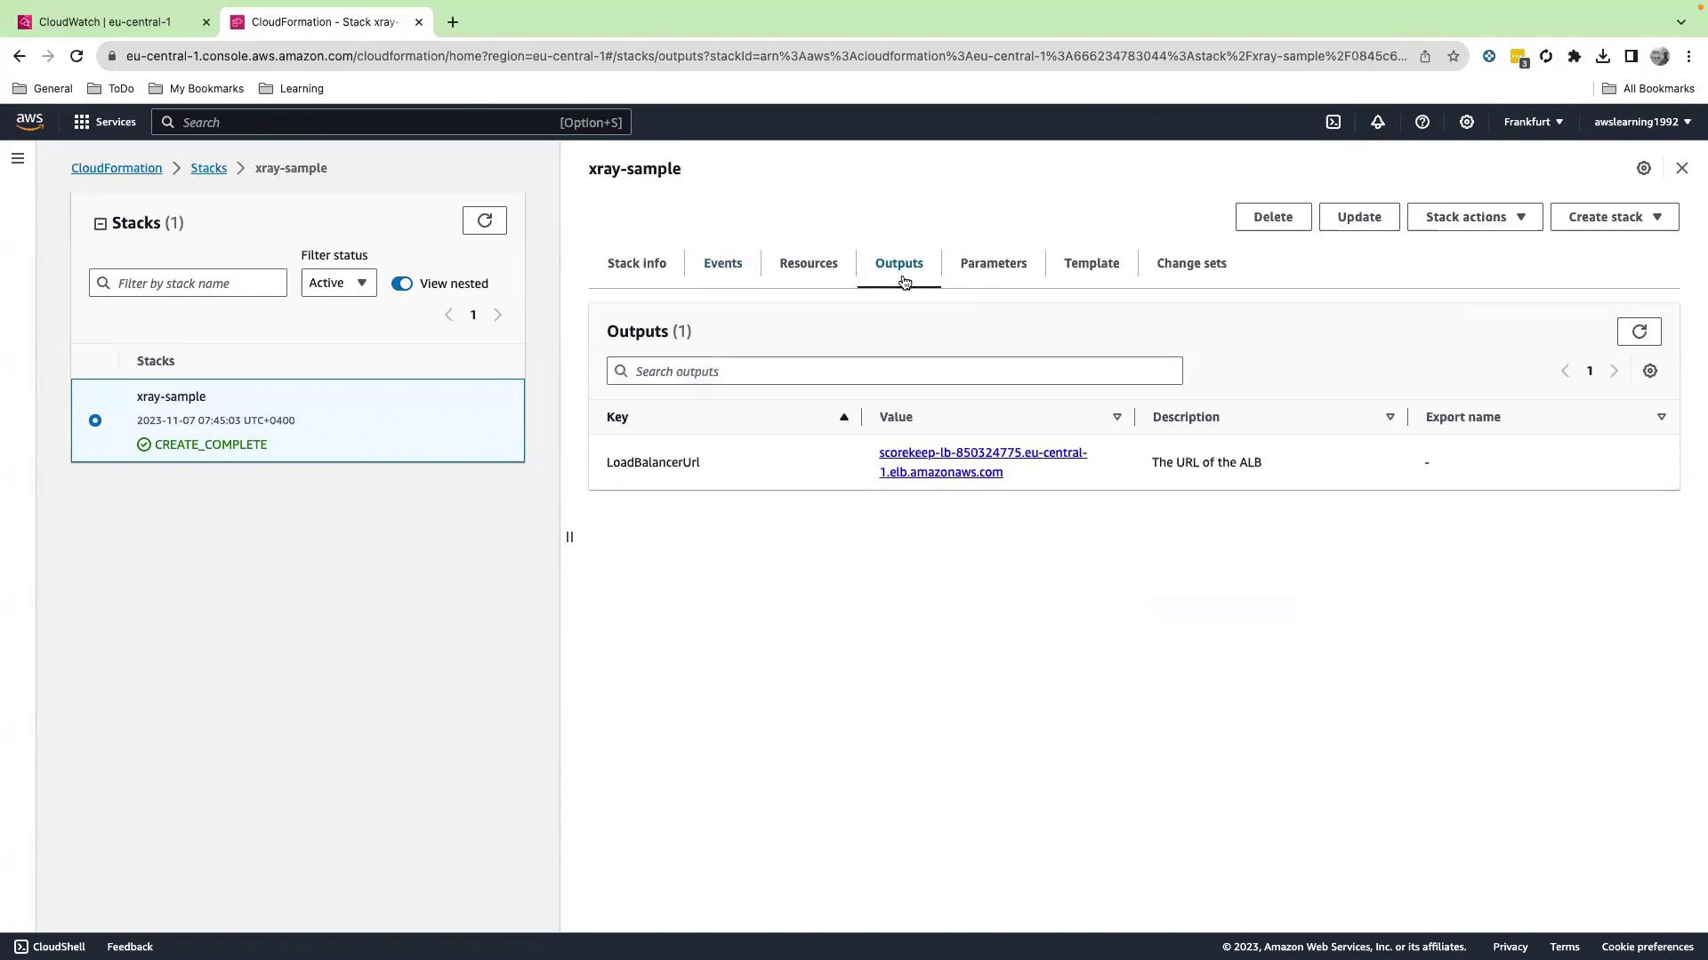Focus the Search outputs field
1708x960 pixels.
click(894, 371)
